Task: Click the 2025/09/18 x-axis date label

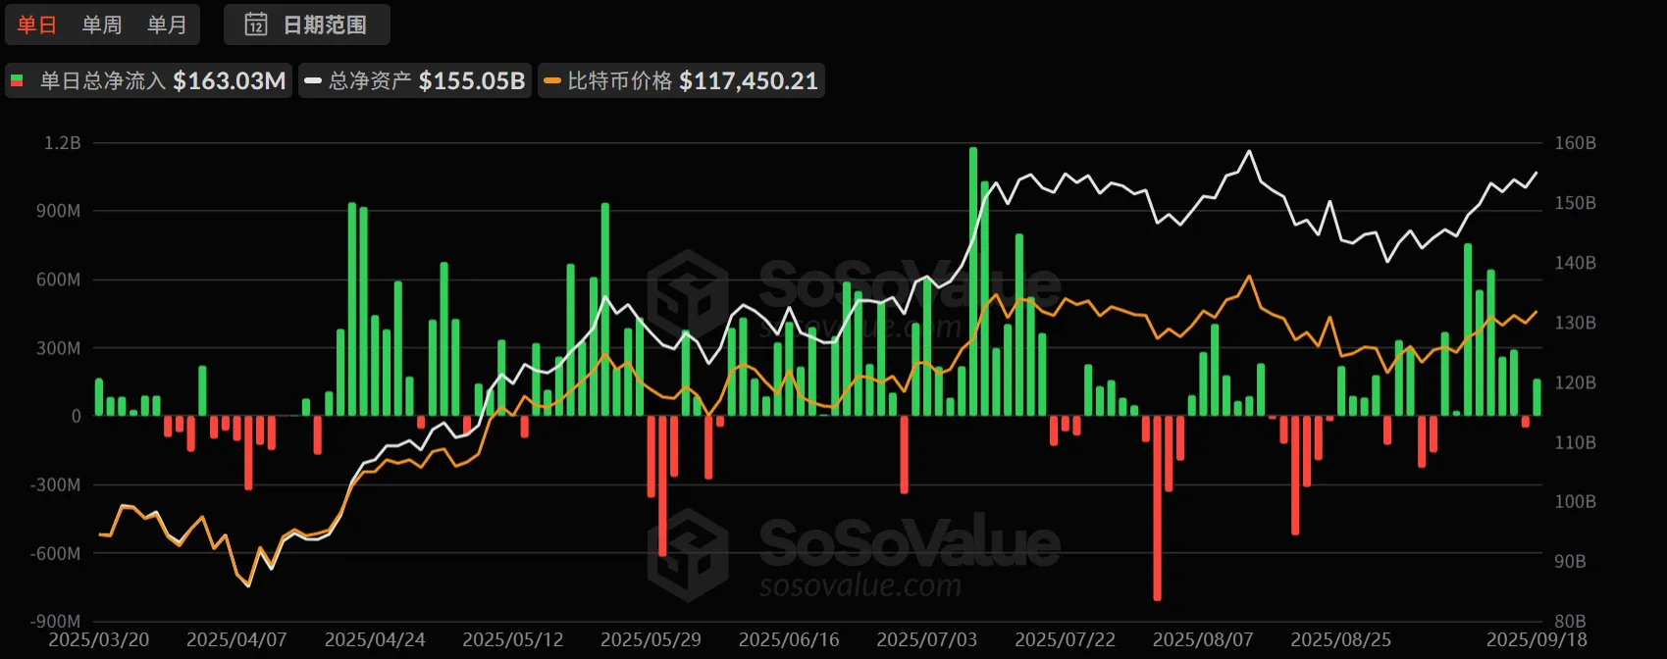Action: [x=1536, y=639]
